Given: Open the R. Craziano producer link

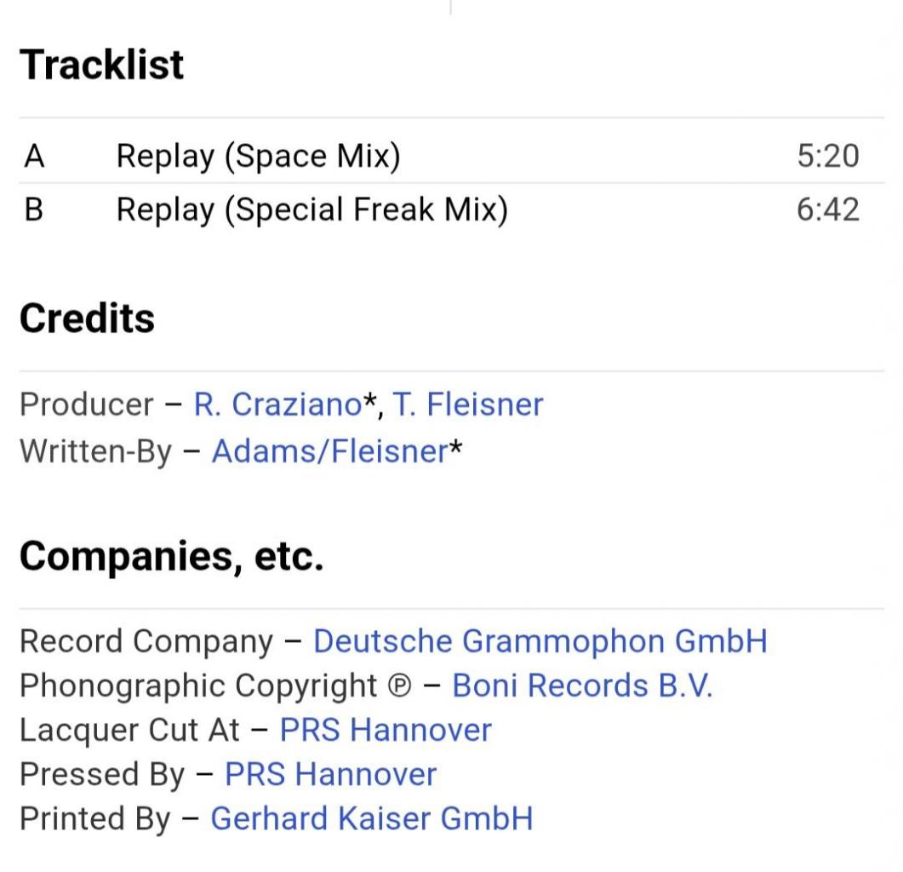Looking at the screenshot, I should 277,404.
